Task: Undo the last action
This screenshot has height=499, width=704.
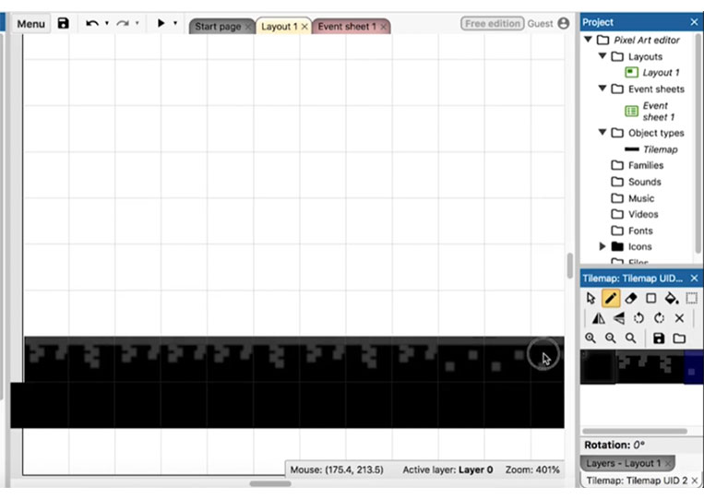Action: pyautogui.click(x=92, y=23)
